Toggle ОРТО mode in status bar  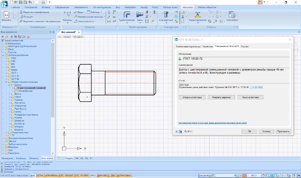coord(92,176)
